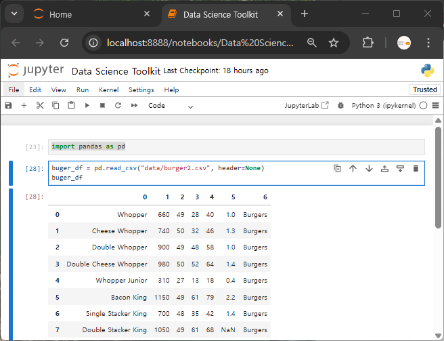Open the View menu
Viewport: 444px width, 341px height.
click(x=59, y=90)
